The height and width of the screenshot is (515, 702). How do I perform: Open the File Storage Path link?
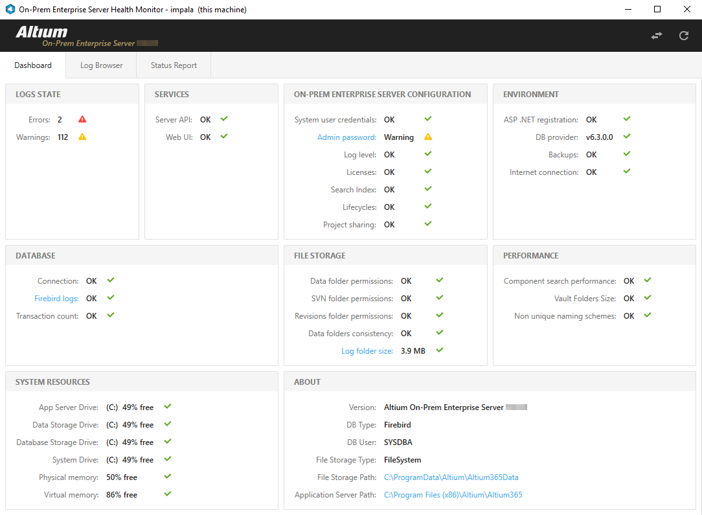(451, 477)
